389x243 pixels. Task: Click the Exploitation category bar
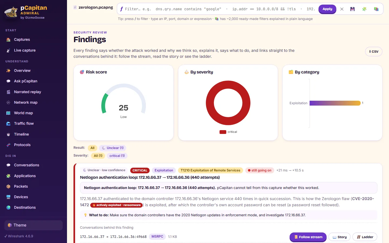coord(335,103)
